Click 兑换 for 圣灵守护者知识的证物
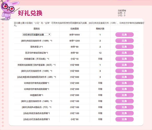 pyautogui.click(x=125, y=53)
